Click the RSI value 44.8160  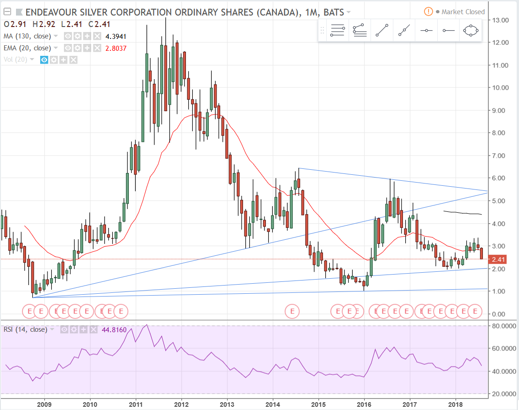point(114,330)
